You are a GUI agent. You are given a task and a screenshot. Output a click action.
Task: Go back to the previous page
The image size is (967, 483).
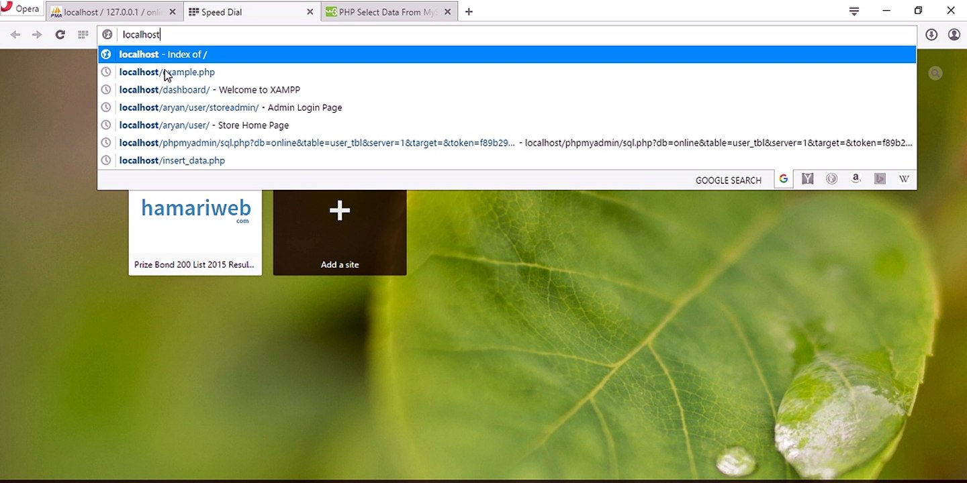point(15,35)
